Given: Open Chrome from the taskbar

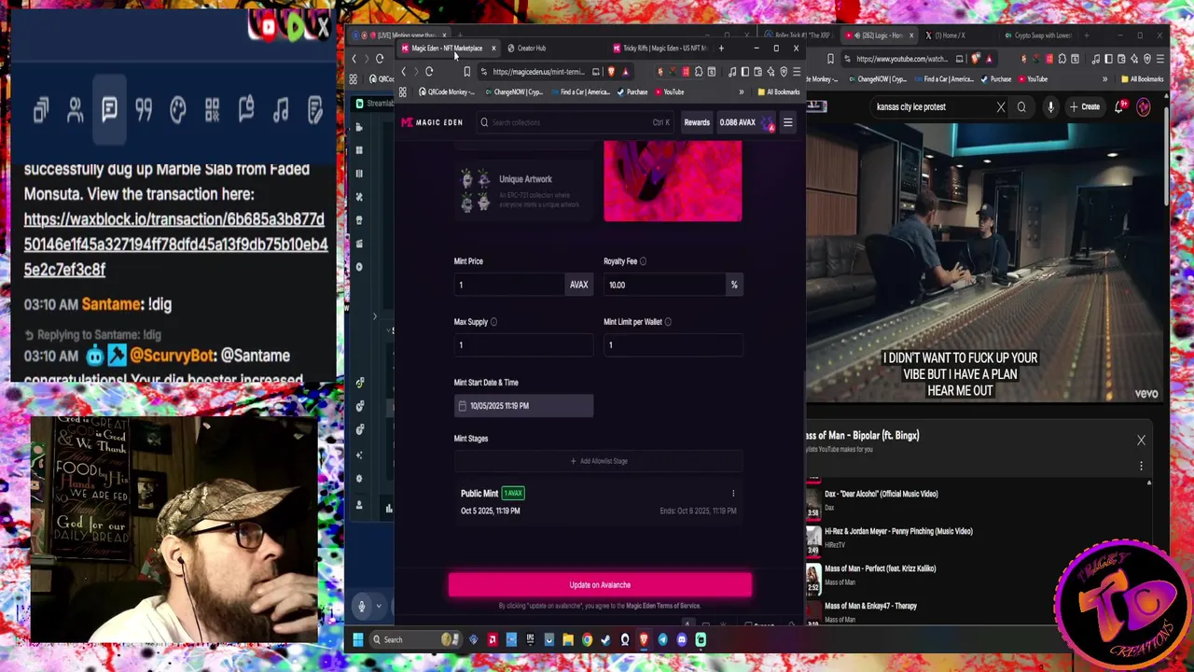Looking at the screenshot, I should [x=587, y=640].
